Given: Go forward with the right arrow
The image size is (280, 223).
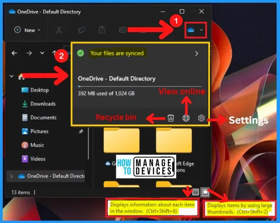Looking at the screenshot, I should 29,53.
